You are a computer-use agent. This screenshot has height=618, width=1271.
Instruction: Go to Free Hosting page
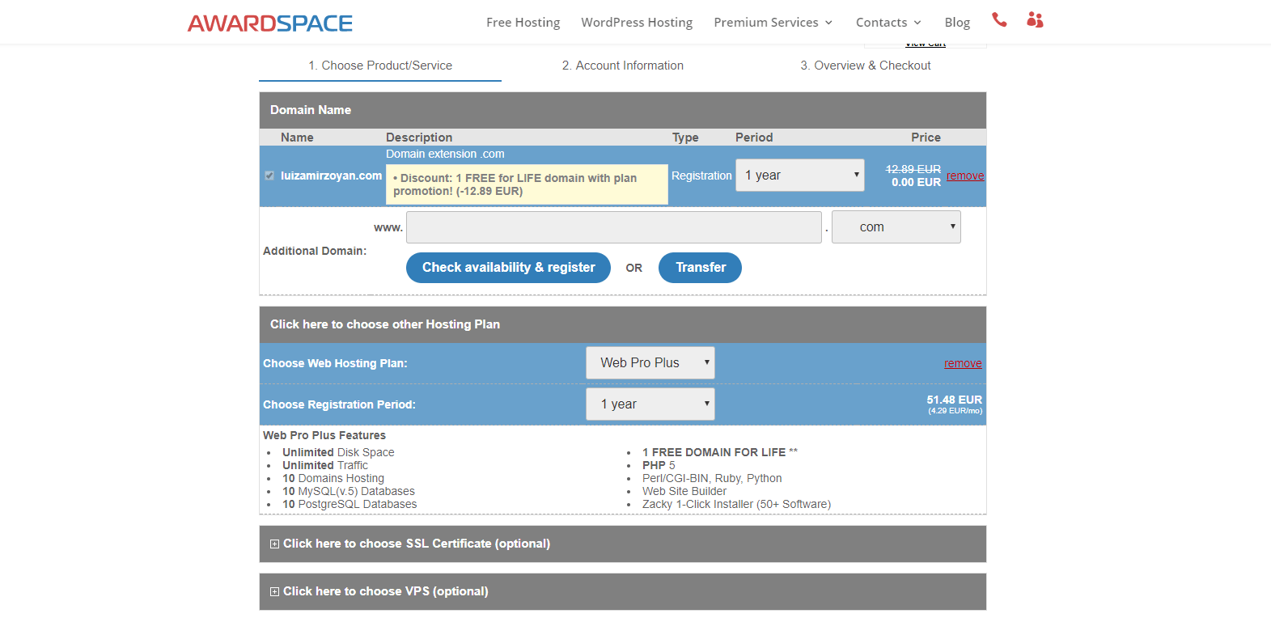coord(523,23)
